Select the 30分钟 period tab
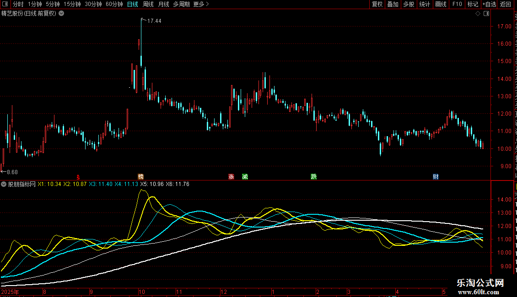The width and height of the screenshot is (517, 297). pyautogui.click(x=93, y=4)
